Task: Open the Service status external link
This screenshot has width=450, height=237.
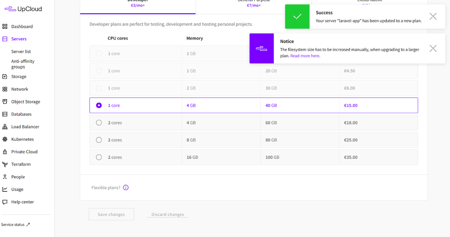Action: click(16, 225)
